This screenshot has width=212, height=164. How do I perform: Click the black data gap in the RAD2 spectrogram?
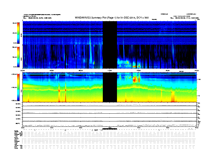pyautogui.click(x=110, y=33)
